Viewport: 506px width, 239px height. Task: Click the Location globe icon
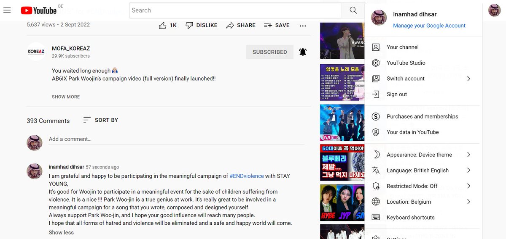pos(376,202)
